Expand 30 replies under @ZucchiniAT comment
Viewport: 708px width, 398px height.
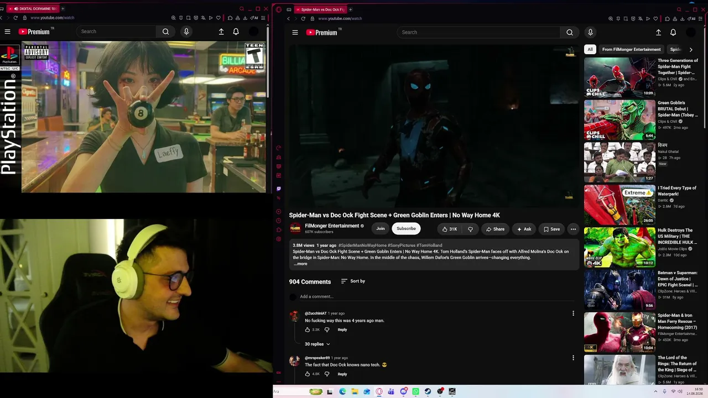(317, 344)
